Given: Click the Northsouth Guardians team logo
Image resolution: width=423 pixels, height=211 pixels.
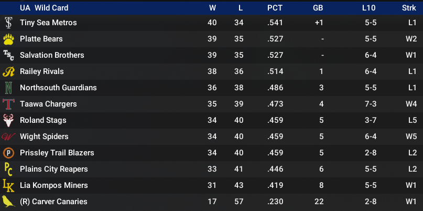Looking at the screenshot, I should (8, 88).
